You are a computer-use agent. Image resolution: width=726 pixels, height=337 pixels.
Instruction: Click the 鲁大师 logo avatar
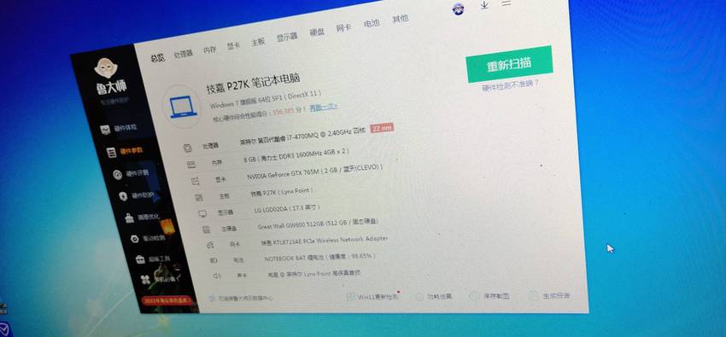point(106,68)
